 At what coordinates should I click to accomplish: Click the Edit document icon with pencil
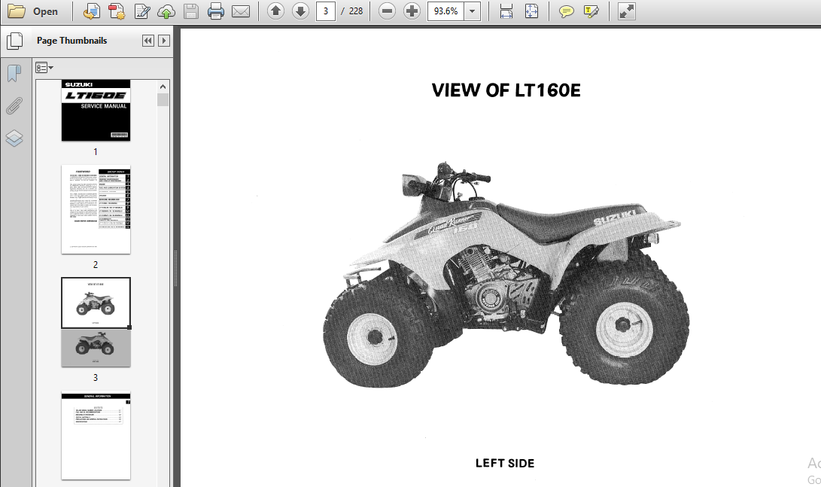142,11
